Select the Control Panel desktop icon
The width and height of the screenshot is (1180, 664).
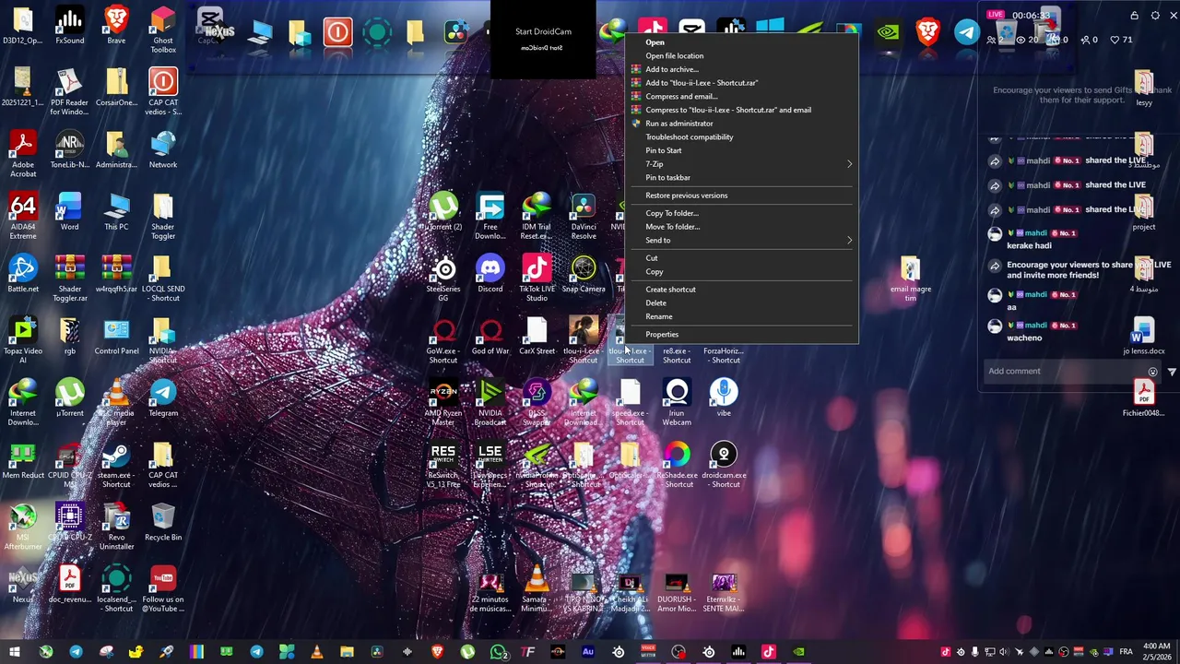pos(116,335)
